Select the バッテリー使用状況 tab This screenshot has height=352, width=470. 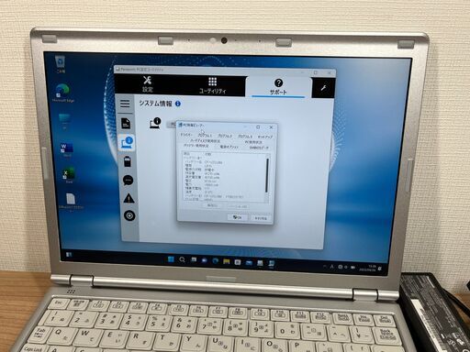(196, 146)
